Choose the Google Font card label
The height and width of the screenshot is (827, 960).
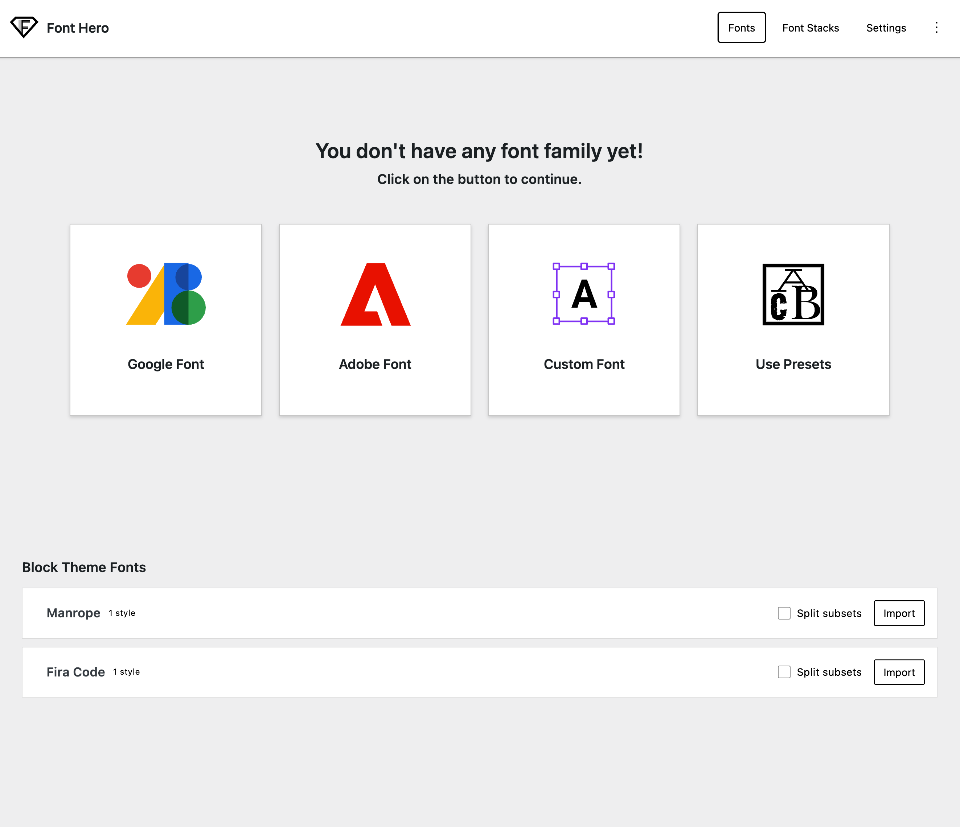pos(166,364)
